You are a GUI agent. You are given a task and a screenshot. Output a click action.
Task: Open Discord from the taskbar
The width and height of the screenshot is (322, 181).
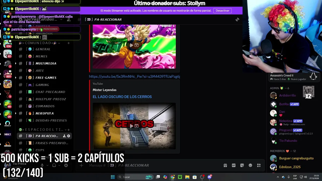coord(210,177)
